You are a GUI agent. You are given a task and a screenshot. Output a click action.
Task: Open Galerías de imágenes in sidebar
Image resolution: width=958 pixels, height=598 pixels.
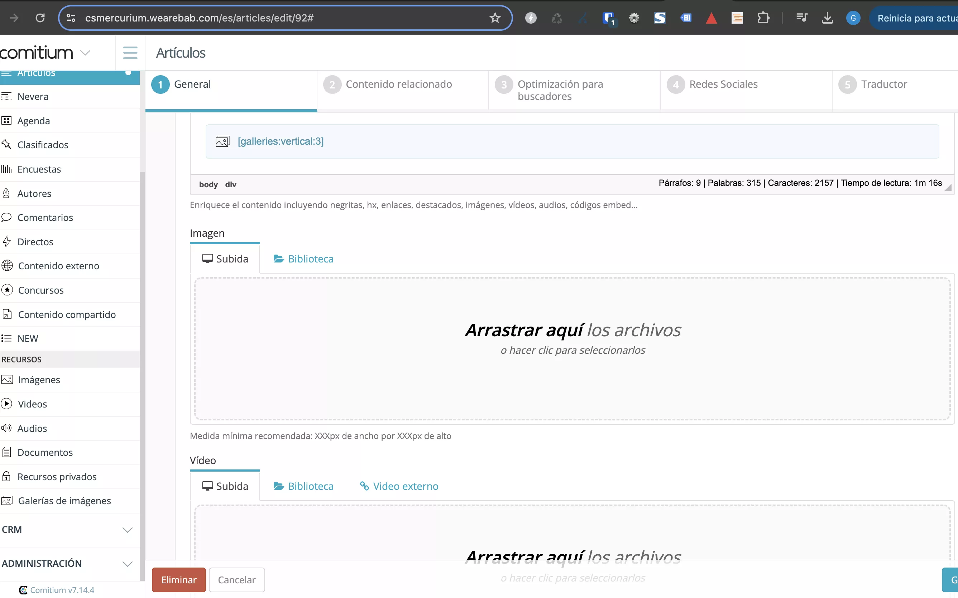(70, 501)
